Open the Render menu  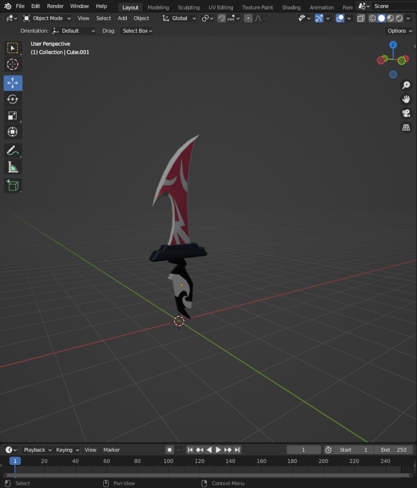pos(55,6)
